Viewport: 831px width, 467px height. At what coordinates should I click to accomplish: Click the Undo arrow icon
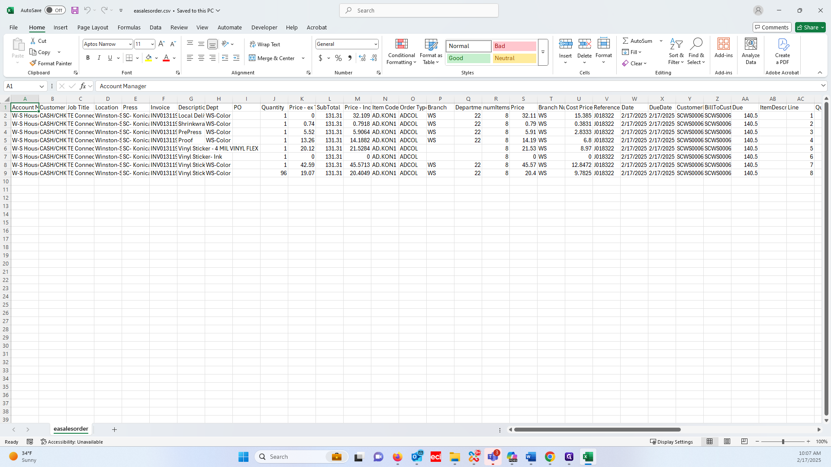87,10
